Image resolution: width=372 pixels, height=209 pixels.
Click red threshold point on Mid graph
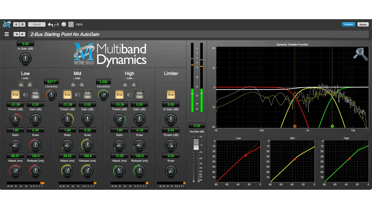pyautogui.click(x=295, y=159)
